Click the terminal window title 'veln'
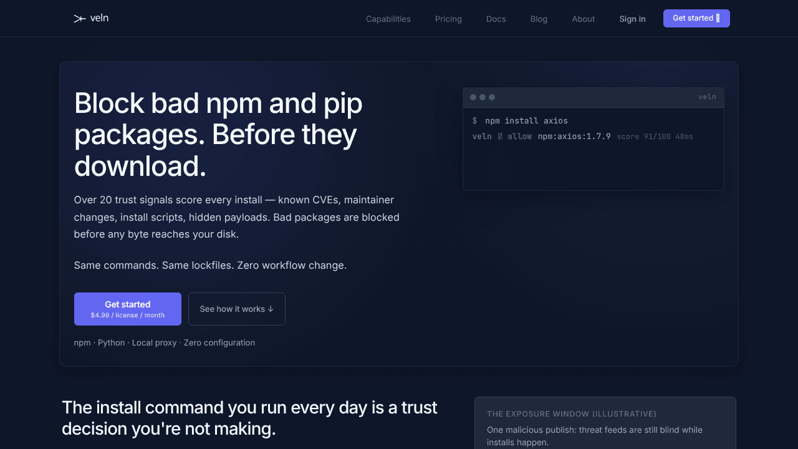The image size is (798, 449). click(x=707, y=97)
